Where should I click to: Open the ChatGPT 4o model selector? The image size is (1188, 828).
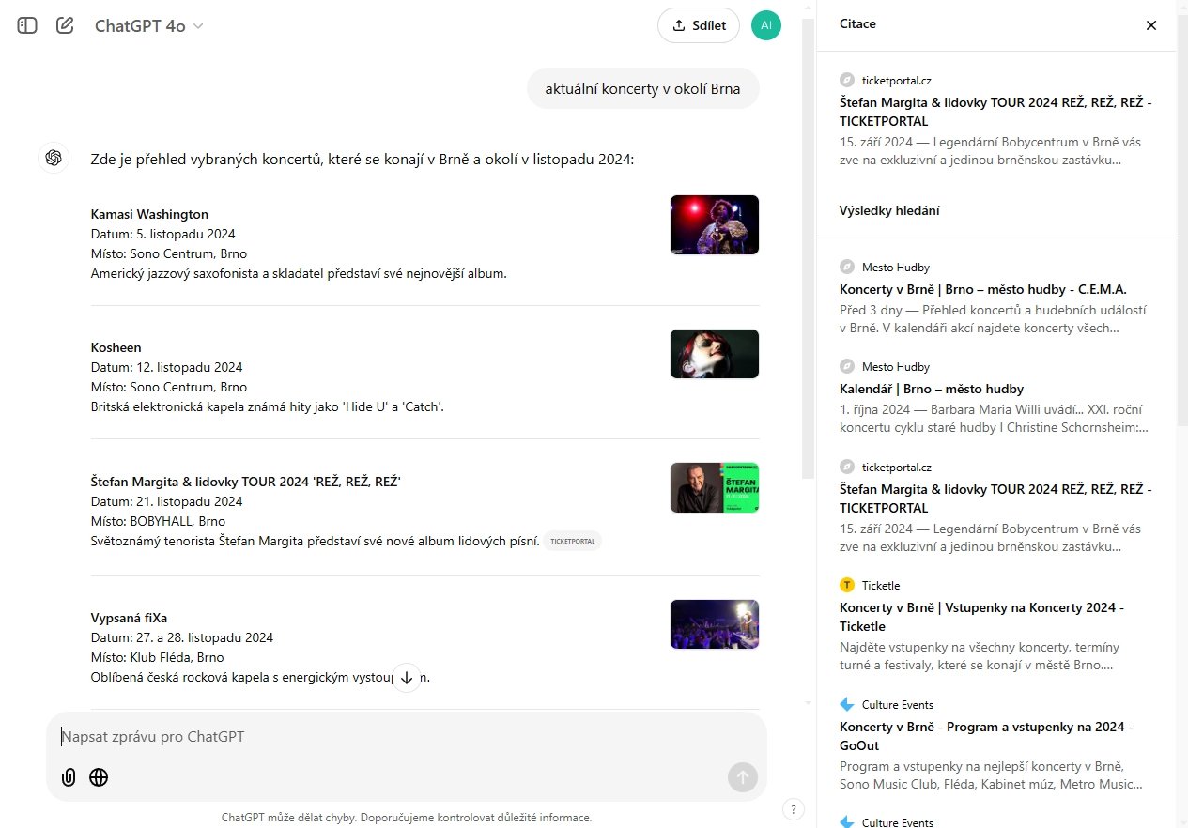149,25
